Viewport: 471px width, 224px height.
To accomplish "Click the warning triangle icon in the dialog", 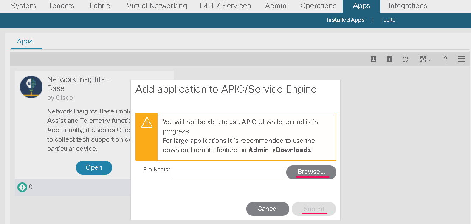I will coord(147,122).
